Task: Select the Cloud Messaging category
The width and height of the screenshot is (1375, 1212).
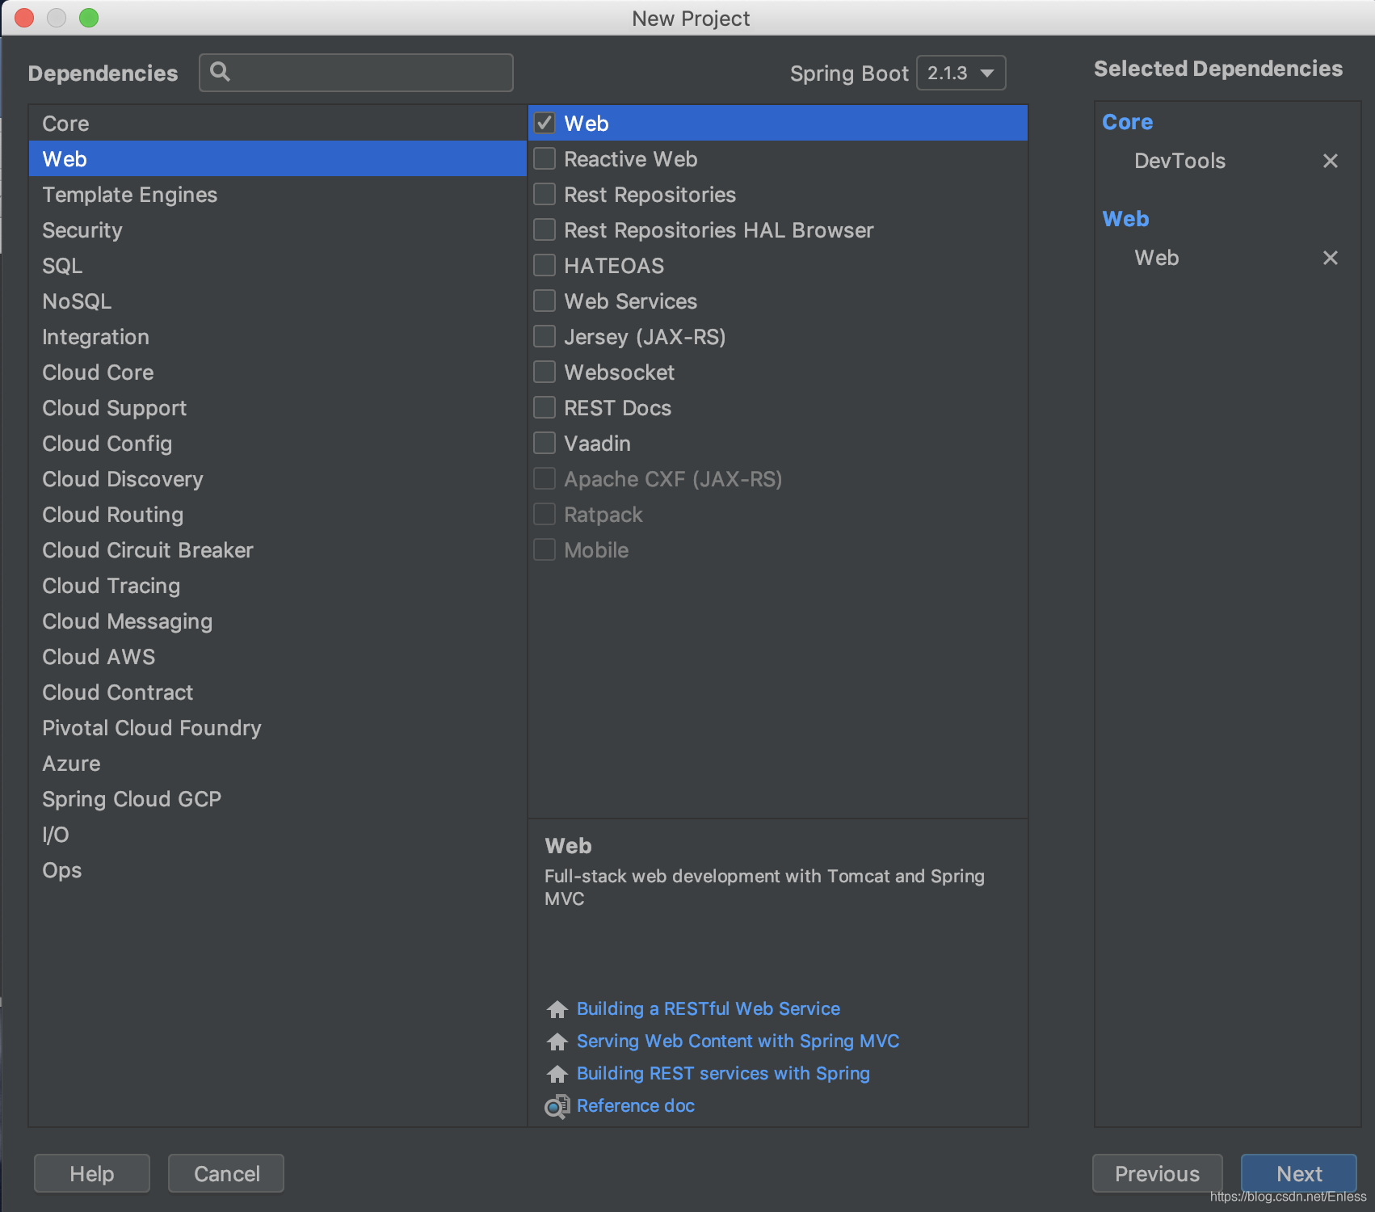Action: 278,621
